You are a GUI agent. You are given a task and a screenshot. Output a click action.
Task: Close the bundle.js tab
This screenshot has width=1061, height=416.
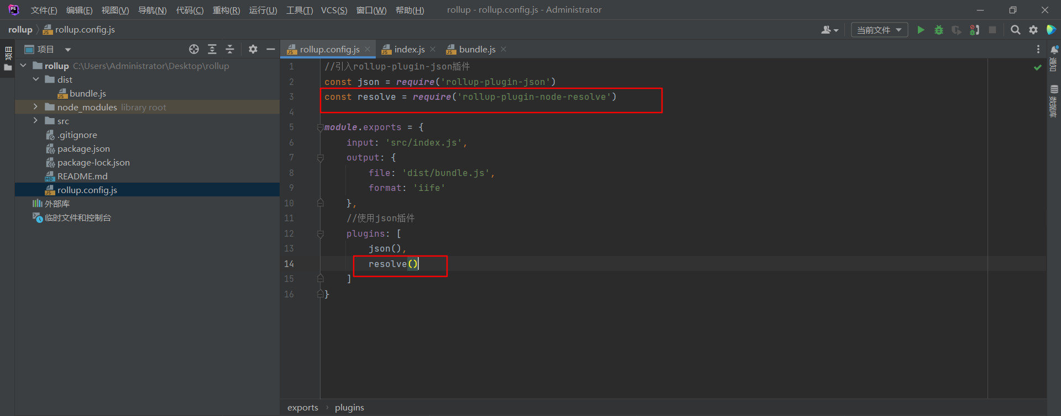pos(503,49)
